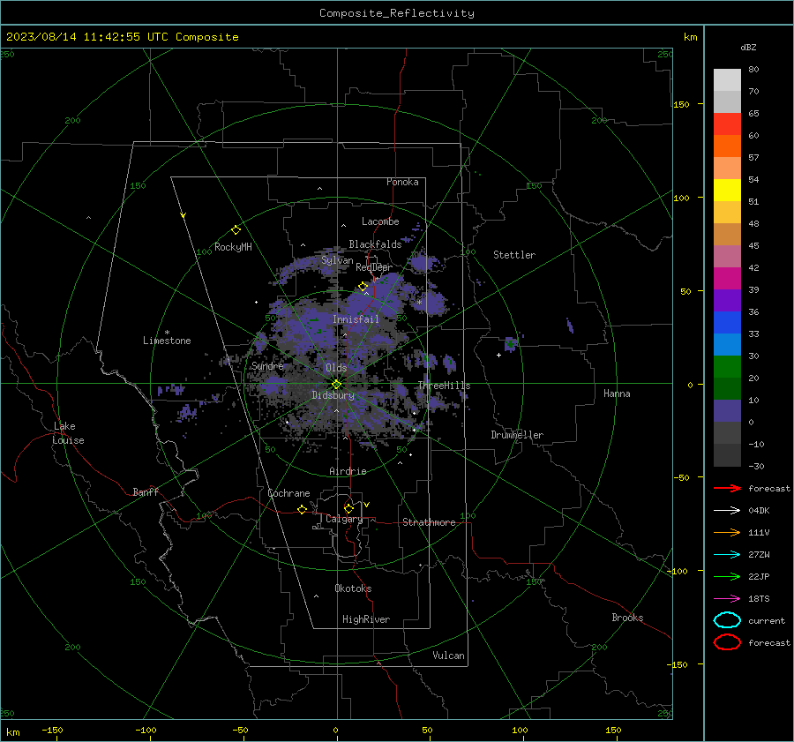794x742 pixels.
Task: Click the Blackfalds city label
Action: click(x=375, y=244)
